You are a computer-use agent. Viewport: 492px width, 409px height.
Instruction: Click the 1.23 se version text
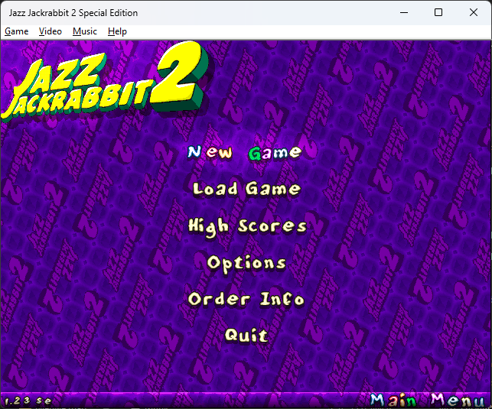(28, 401)
